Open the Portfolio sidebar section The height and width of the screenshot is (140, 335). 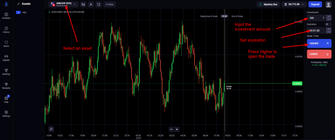(x=6, y=16)
